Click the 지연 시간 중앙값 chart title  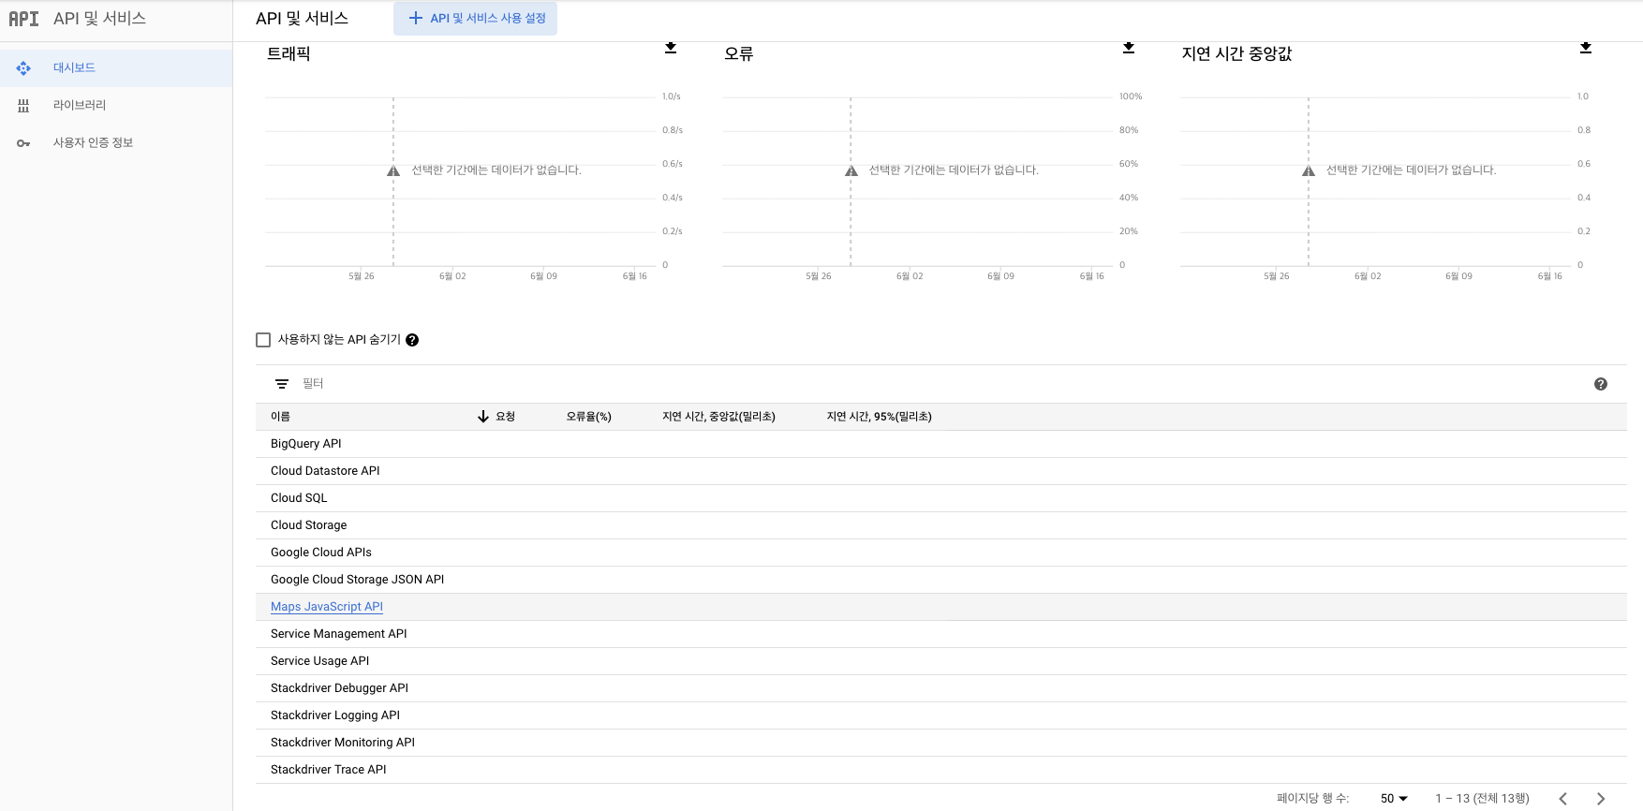coord(1236,54)
